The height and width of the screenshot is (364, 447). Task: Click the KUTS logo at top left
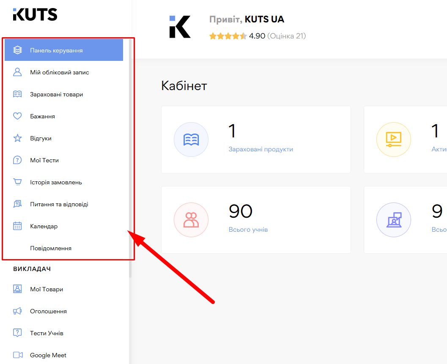click(x=35, y=14)
